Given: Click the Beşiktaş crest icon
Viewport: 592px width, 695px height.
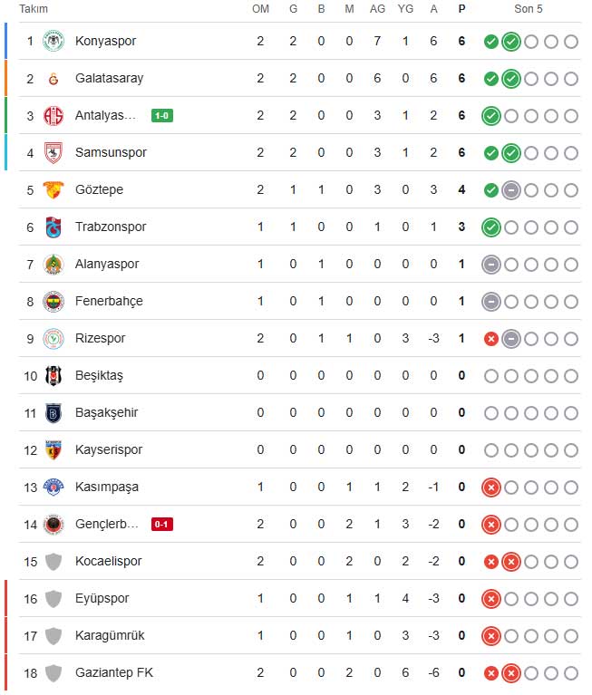Looking at the screenshot, I should tap(54, 375).
